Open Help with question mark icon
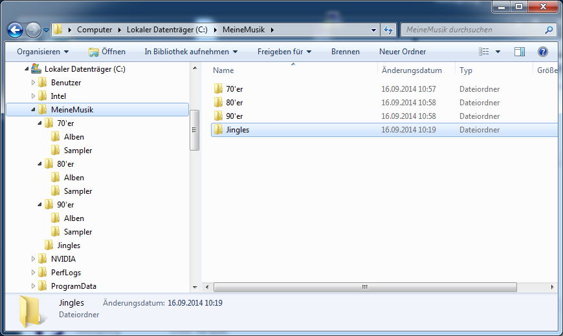 click(542, 52)
